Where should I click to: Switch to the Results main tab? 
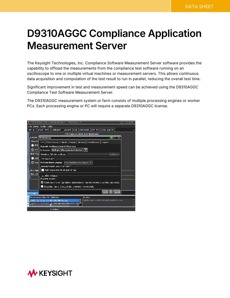click(95, 130)
